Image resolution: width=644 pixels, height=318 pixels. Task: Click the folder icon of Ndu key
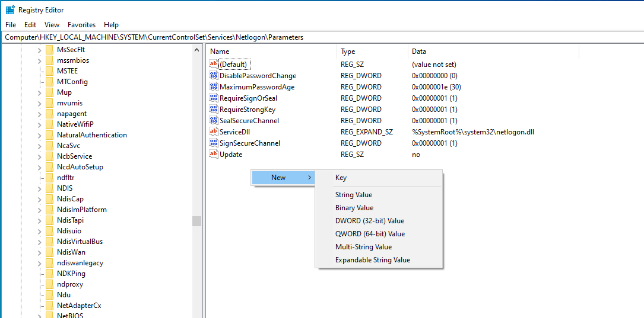(x=50, y=295)
